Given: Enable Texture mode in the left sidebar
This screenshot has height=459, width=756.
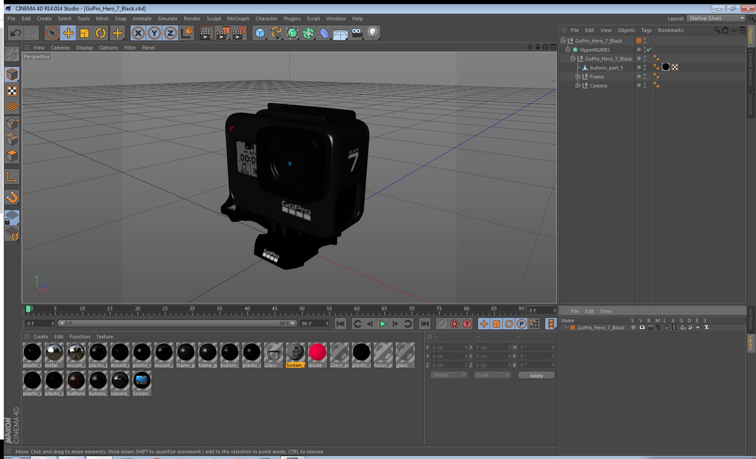Looking at the screenshot, I should [x=12, y=91].
